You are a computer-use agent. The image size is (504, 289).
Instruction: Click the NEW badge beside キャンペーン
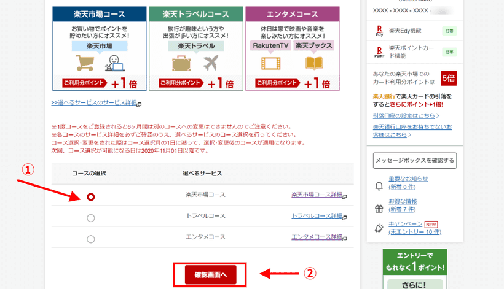click(x=431, y=225)
